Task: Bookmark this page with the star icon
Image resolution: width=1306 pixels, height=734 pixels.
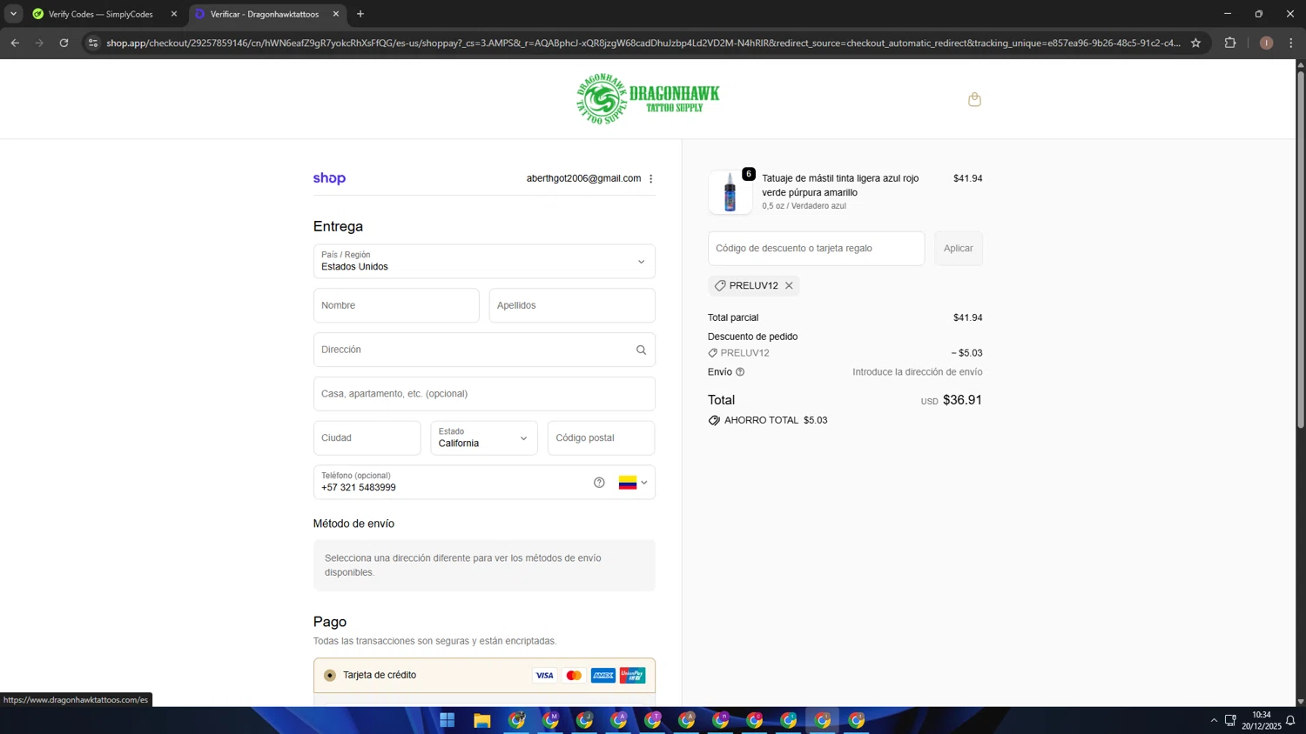Action: [1195, 43]
